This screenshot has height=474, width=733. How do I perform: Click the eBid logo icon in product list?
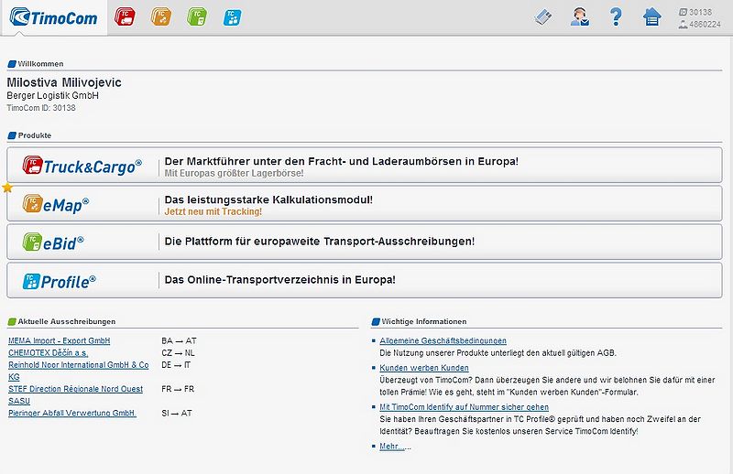point(32,242)
